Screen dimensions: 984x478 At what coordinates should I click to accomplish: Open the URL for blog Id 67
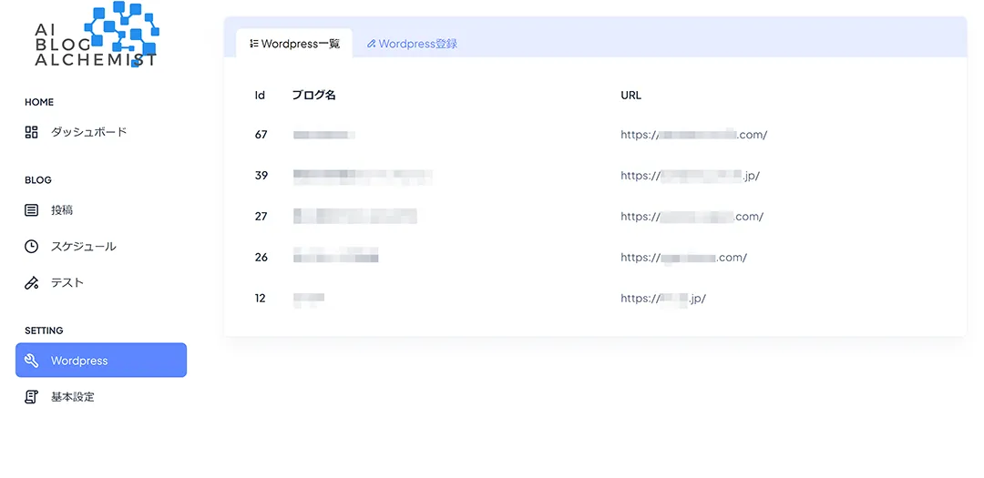[693, 135]
